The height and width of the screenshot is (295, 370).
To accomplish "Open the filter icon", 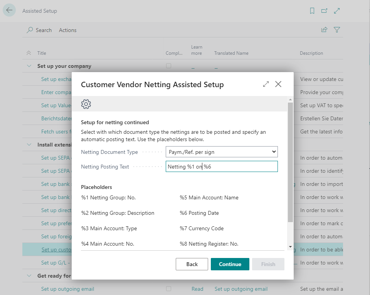I will (337, 30).
